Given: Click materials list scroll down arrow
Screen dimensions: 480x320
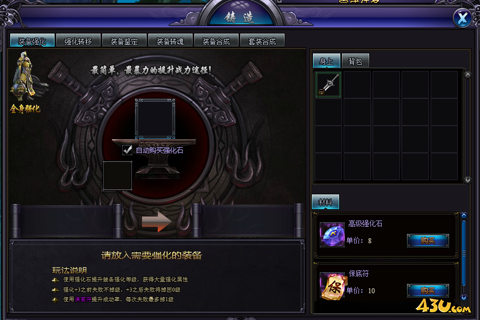Looking at the screenshot, I should (x=464, y=297).
